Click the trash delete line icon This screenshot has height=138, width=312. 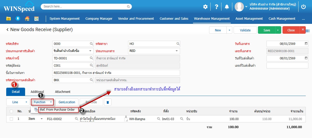108,102
